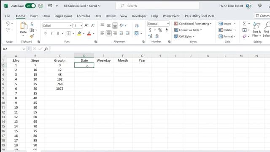Open Format as Table menu

[188, 30]
